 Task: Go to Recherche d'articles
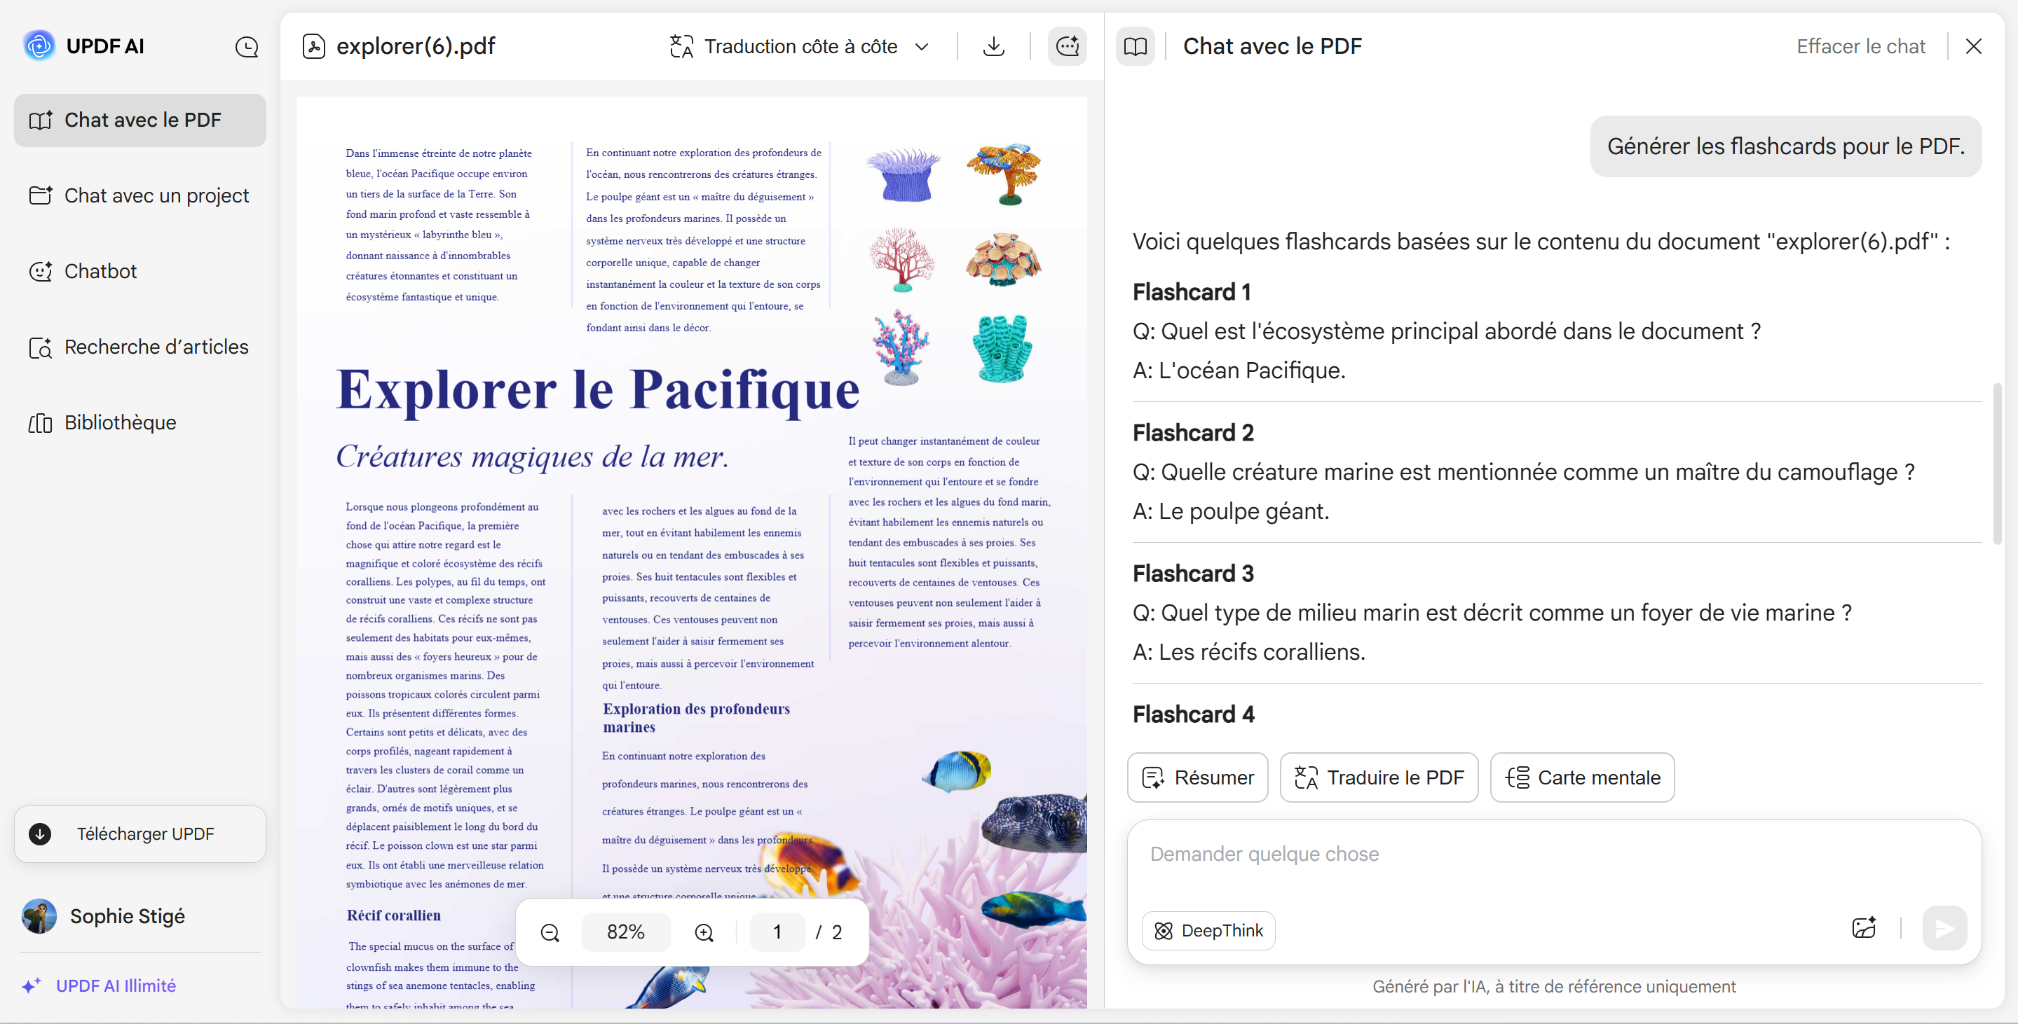click(x=140, y=347)
